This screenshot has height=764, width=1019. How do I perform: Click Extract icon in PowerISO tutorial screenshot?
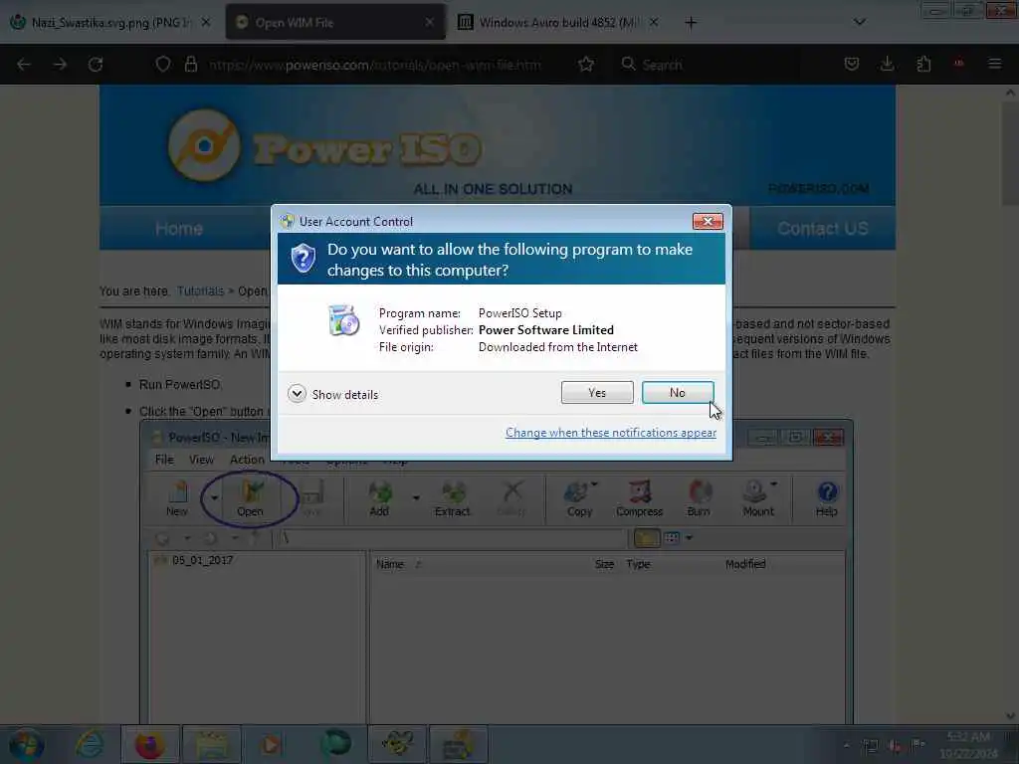(x=453, y=499)
